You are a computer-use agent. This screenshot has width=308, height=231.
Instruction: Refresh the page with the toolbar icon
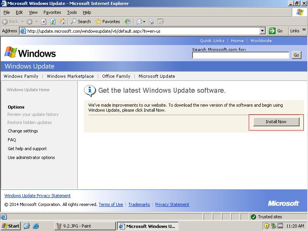point(53,22)
